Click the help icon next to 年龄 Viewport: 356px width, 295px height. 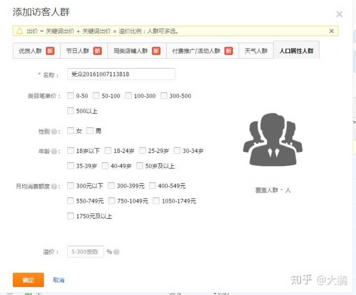[x=54, y=151]
